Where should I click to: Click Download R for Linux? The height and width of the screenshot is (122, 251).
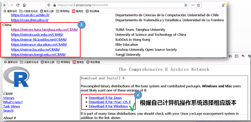pyautogui.click(x=105, y=98)
